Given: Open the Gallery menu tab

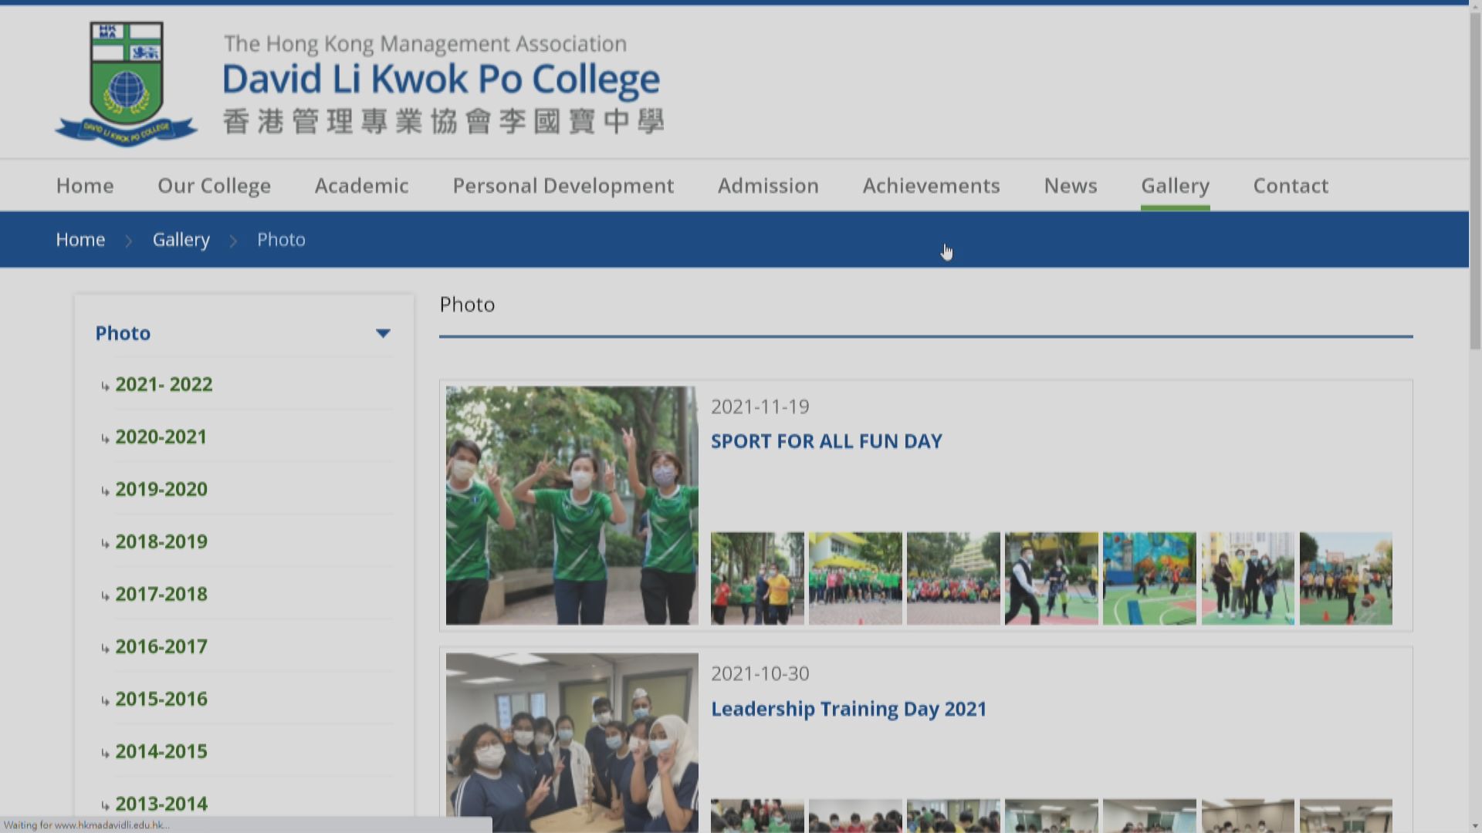Looking at the screenshot, I should (x=1175, y=186).
